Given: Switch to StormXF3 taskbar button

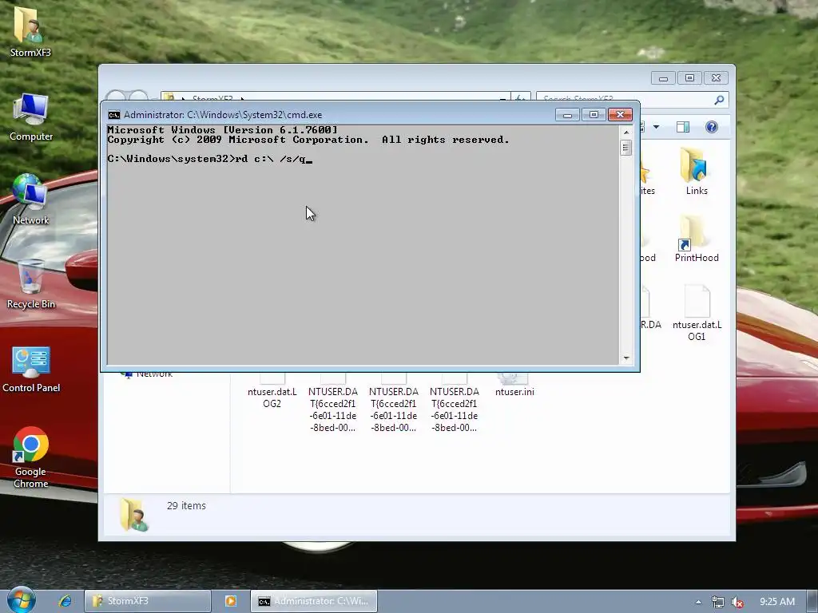Looking at the screenshot, I should [148, 601].
